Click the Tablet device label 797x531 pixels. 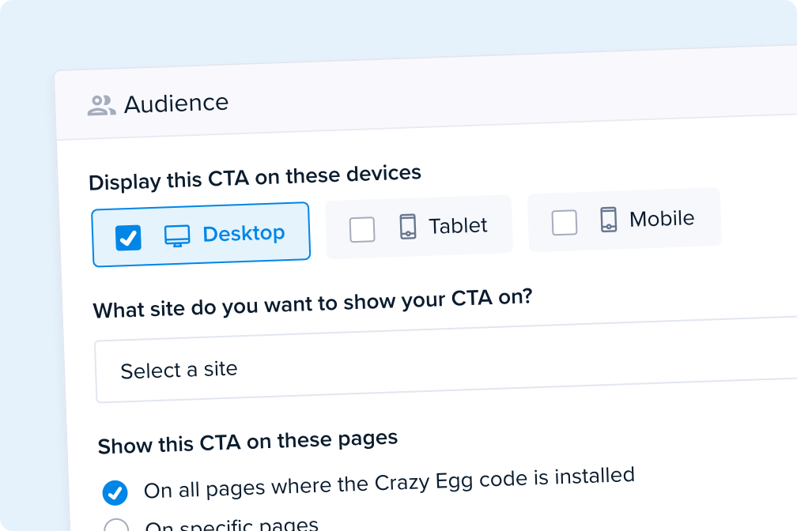click(458, 226)
